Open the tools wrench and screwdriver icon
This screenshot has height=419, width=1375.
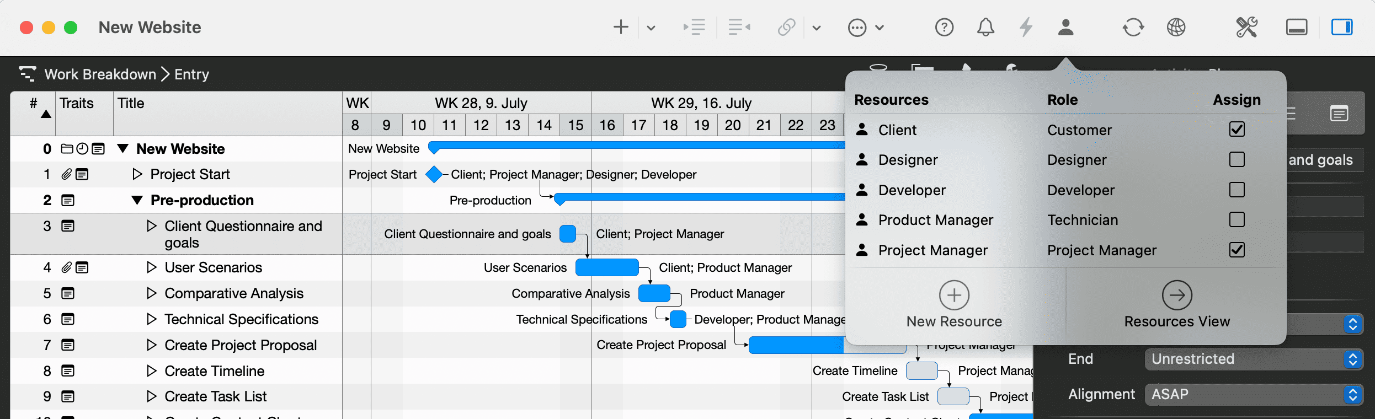1246,27
